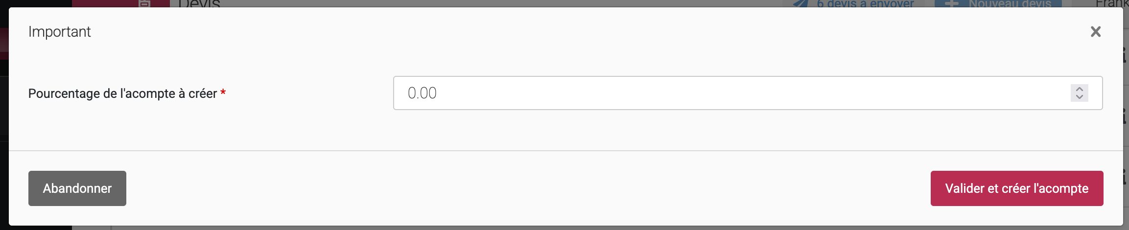
Task: Focus the acompte percentage input field
Action: click(x=734, y=93)
